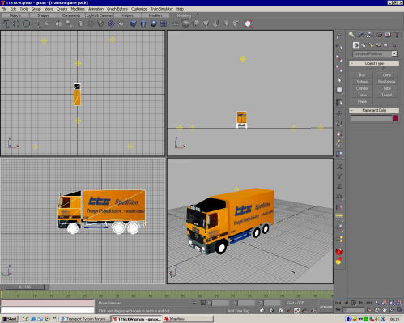Open the Utilities panel hammer icon

(x=397, y=35)
